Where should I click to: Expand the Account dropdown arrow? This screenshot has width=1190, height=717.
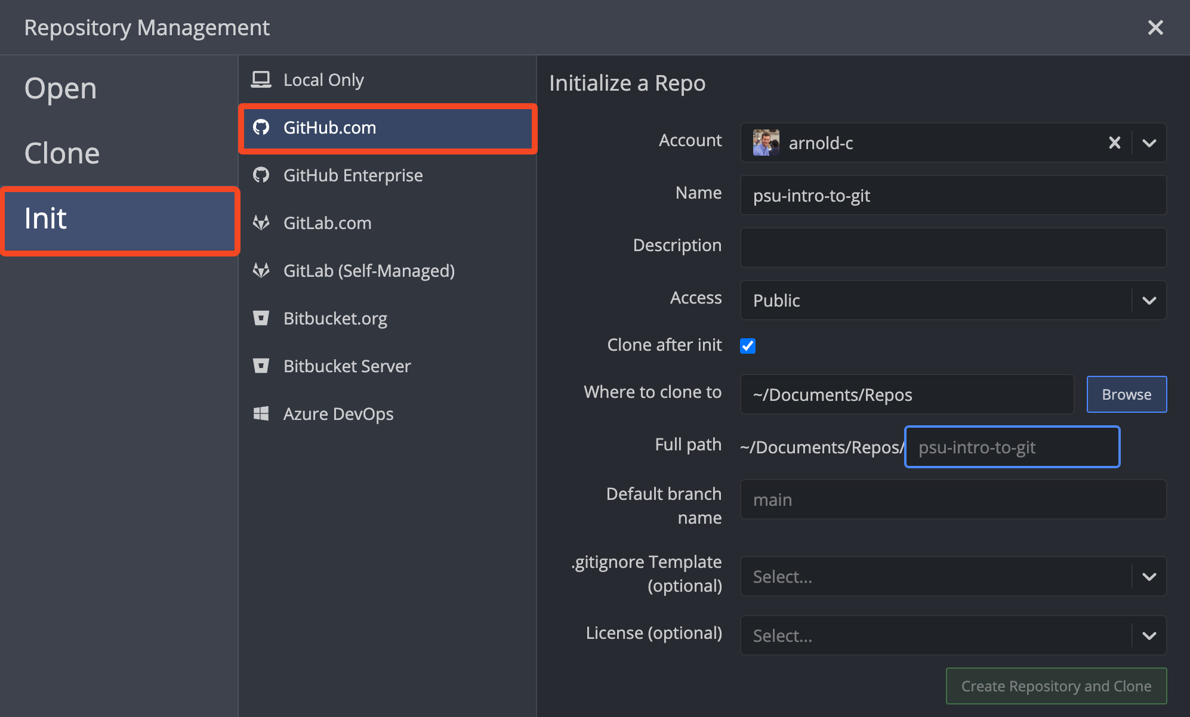(x=1149, y=143)
